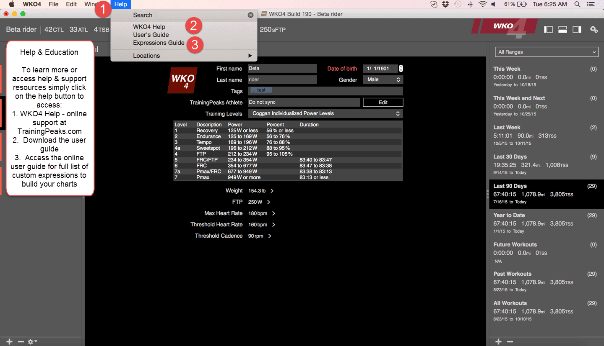Screen dimensions: 604x346
Task: Click the 'Tempo' level row
Action: (x=288, y=142)
